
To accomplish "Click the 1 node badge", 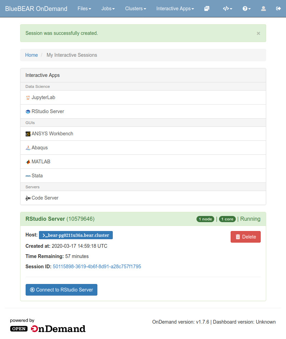I will point(205,219).
